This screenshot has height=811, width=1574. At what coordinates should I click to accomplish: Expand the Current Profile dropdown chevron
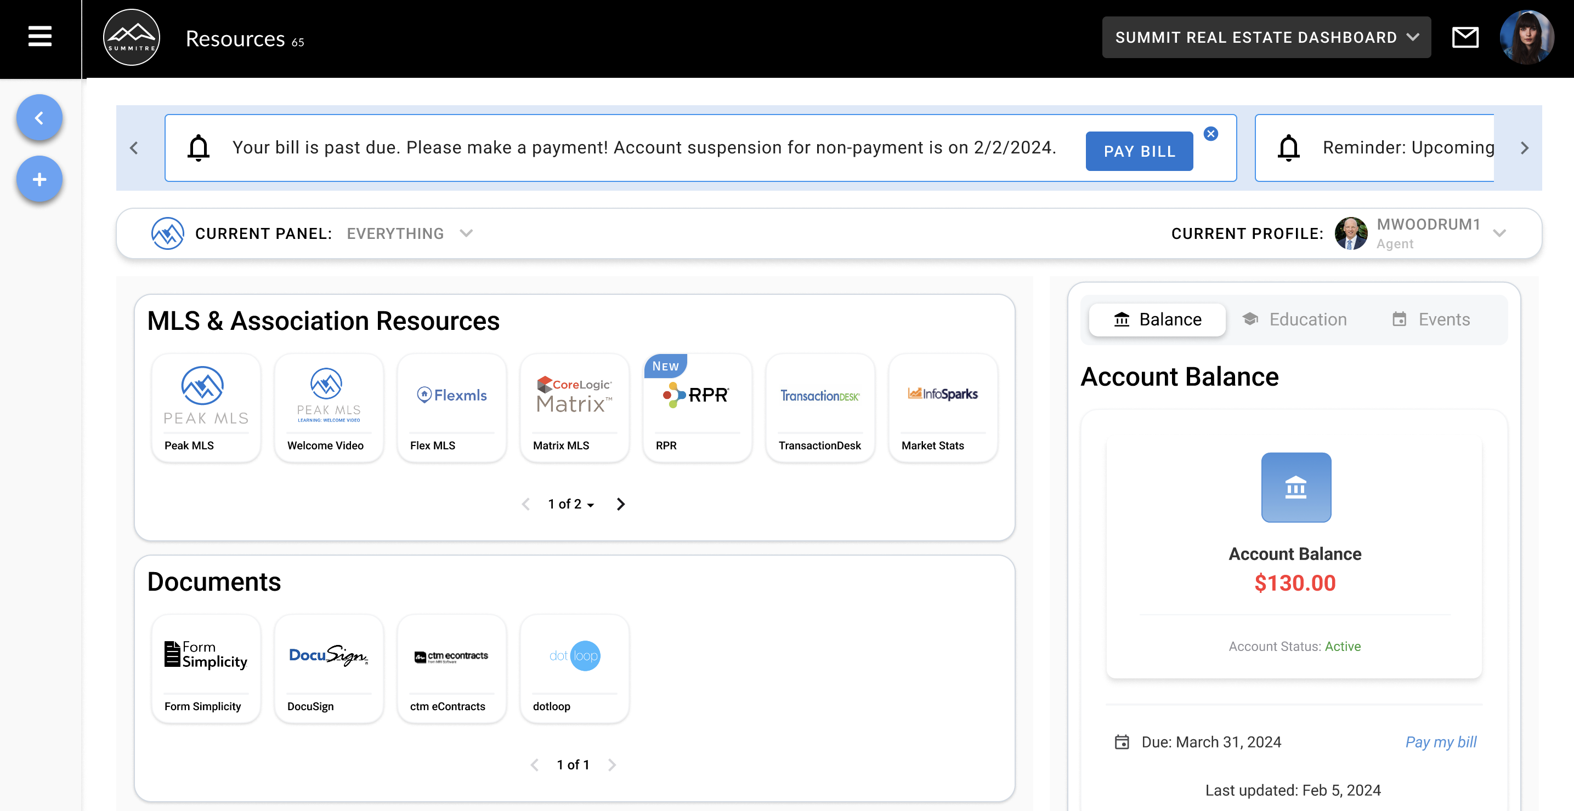[1499, 233]
